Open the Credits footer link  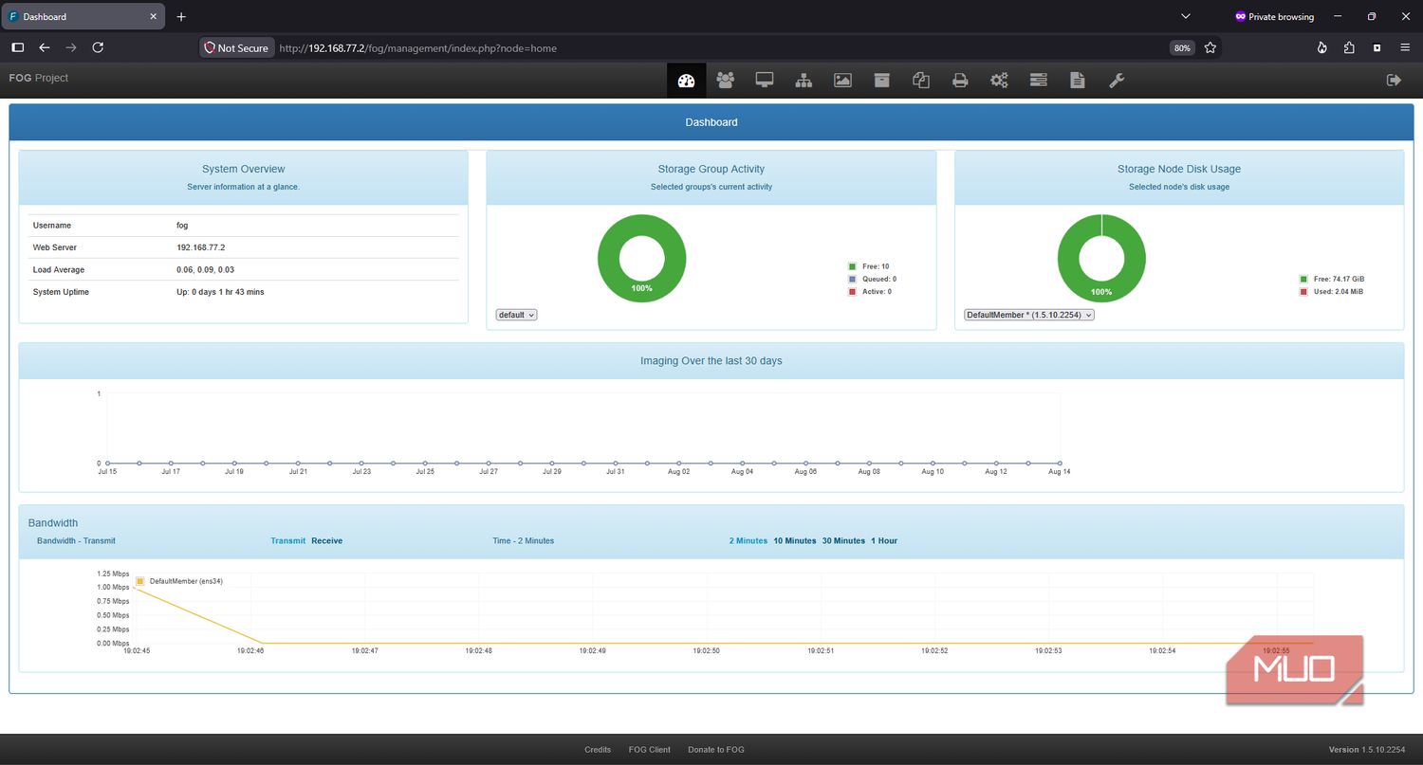(x=598, y=750)
